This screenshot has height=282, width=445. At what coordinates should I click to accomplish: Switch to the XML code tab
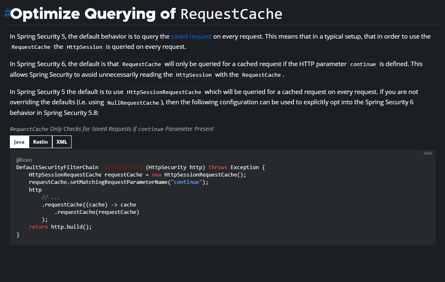pyautogui.click(x=62, y=142)
